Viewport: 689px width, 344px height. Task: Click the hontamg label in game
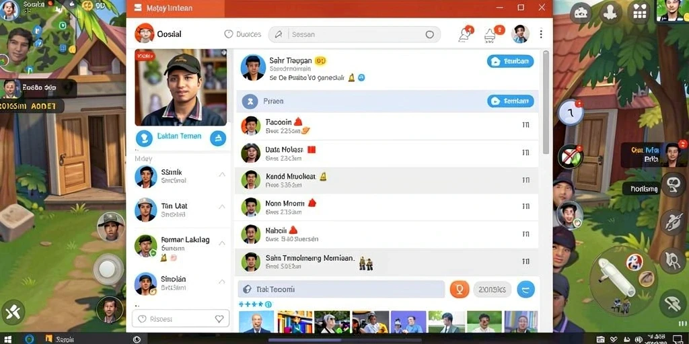(x=644, y=189)
